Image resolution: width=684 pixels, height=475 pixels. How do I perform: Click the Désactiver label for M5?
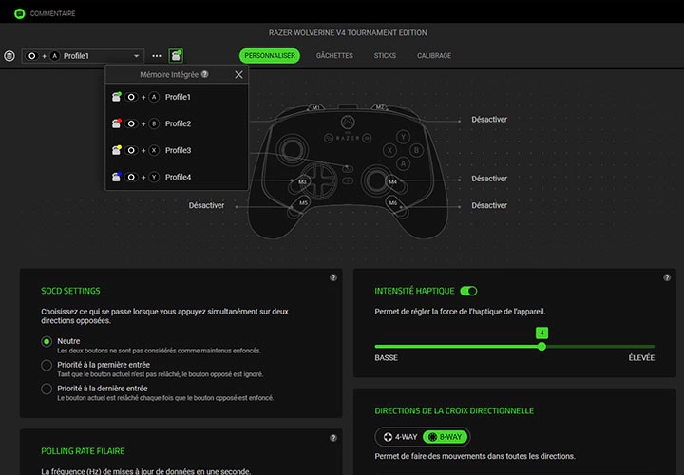pyautogui.click(x=206, y=205)
